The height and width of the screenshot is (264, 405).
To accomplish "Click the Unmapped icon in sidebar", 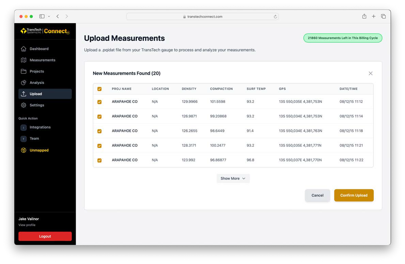I will coord(24,150).
